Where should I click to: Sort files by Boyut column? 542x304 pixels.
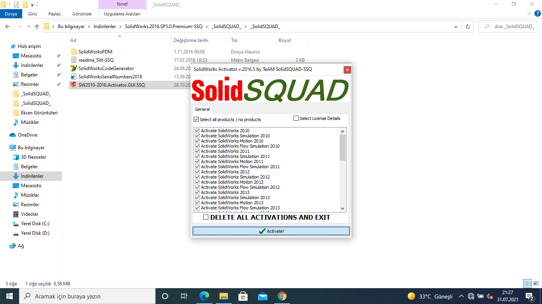(284, 40)
